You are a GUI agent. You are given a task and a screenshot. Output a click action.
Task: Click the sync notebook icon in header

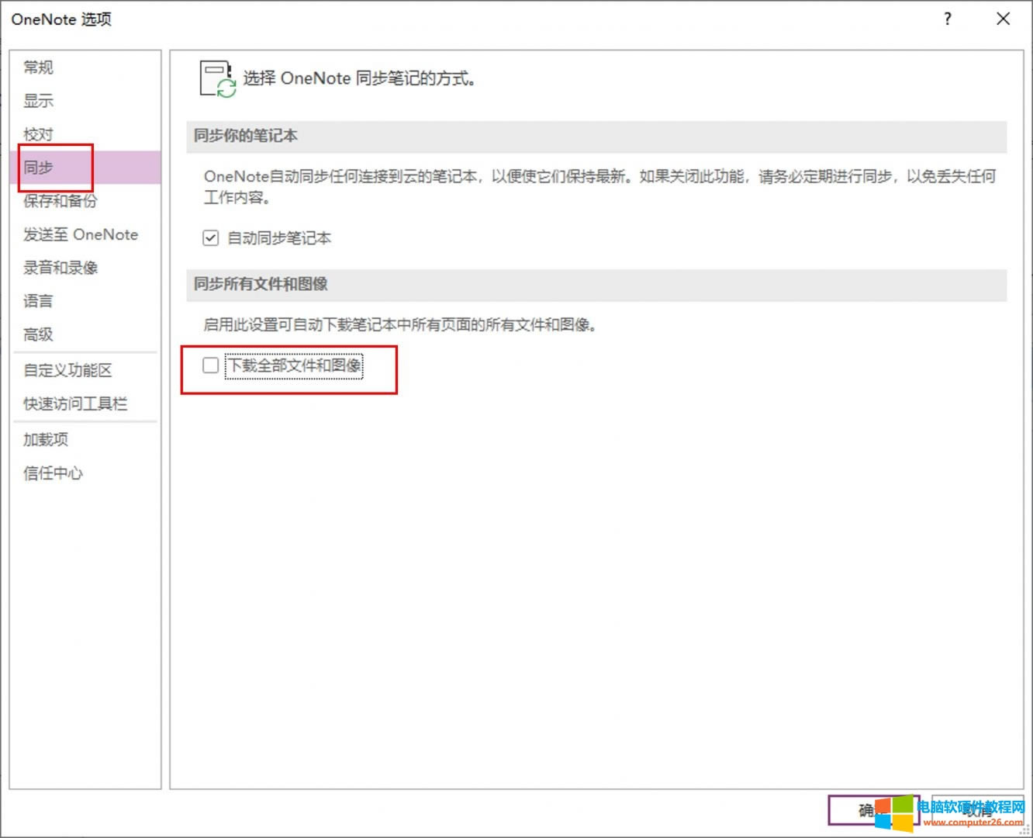[217, 79]
